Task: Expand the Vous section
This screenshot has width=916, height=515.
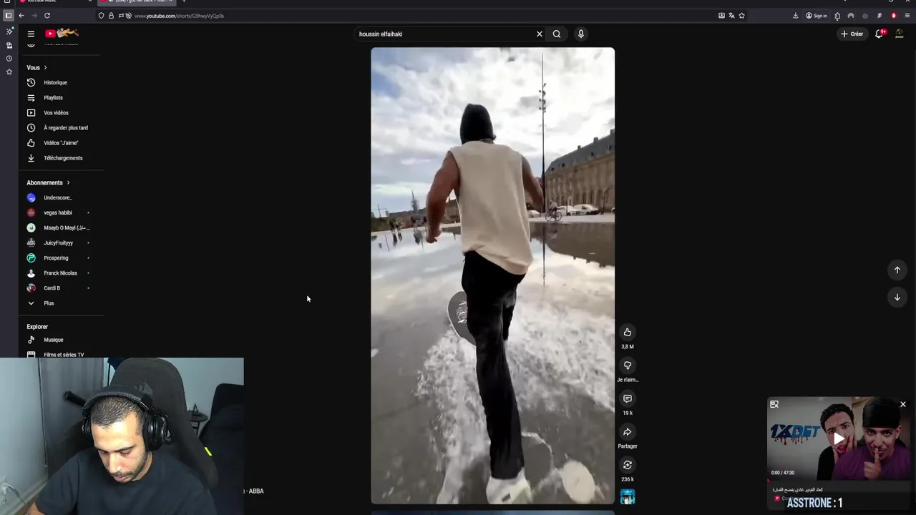Action: (36, 68)
